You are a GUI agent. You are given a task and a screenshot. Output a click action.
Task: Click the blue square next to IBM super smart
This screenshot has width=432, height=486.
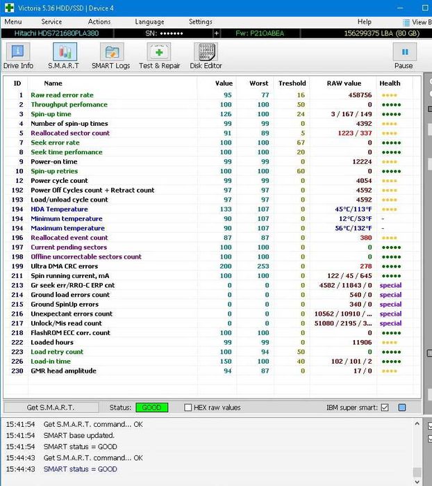pos(402,407)
